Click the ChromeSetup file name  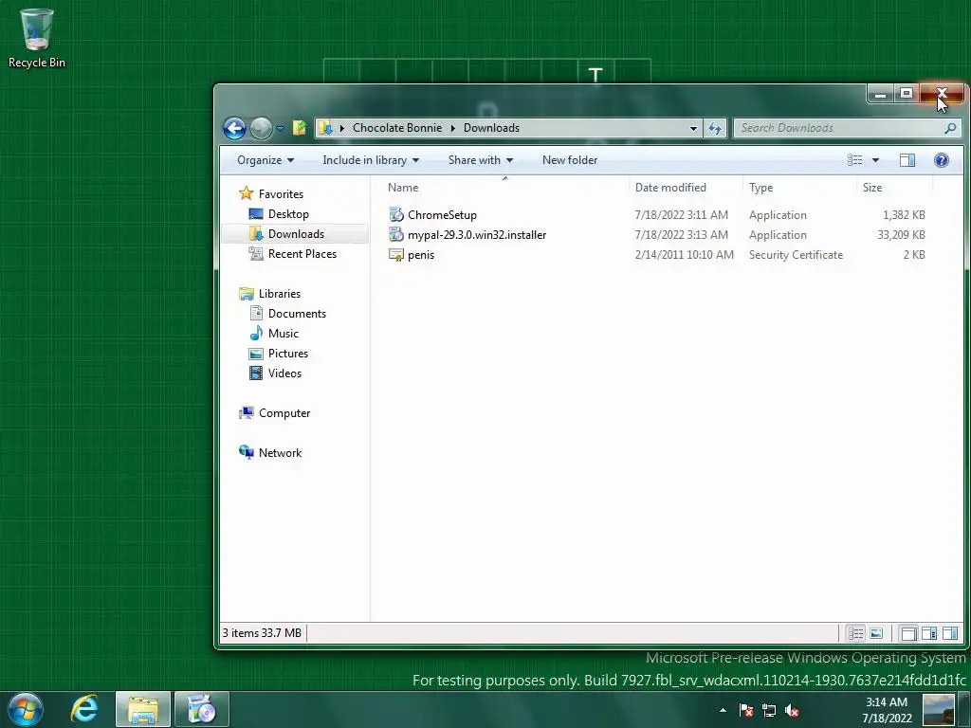coord(442,215)
